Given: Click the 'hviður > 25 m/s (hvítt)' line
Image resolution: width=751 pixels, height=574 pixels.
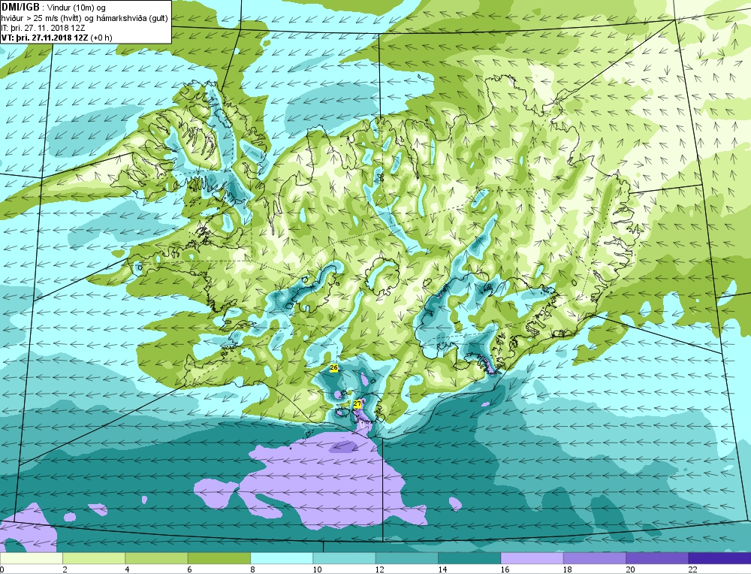Looking at the screenshot, I should coord(41,18).
